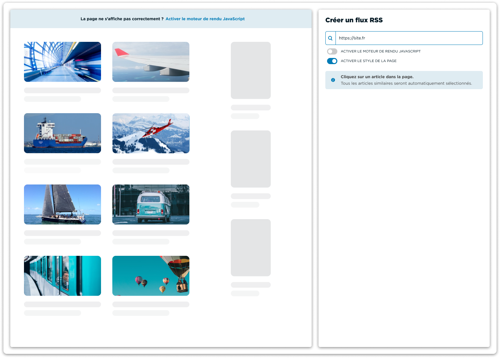The image size is (500, 358).
Task: Click the container cargo ship article image
Action: pyautogui.click(x=62, y=133)
